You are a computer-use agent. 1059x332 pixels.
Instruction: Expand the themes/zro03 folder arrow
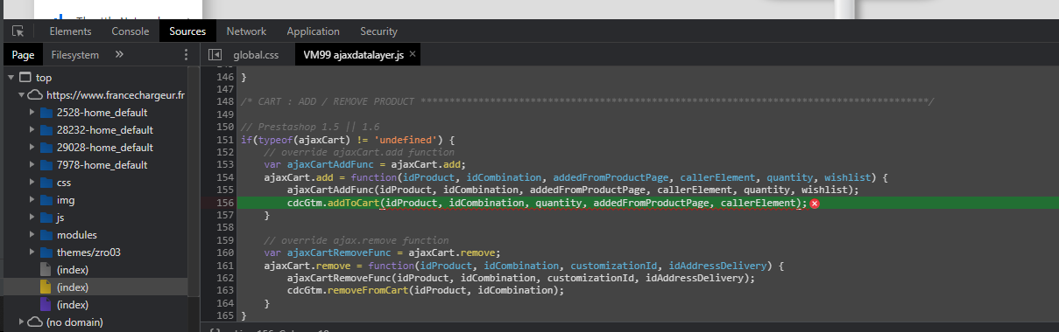click(x=32, y=252)
